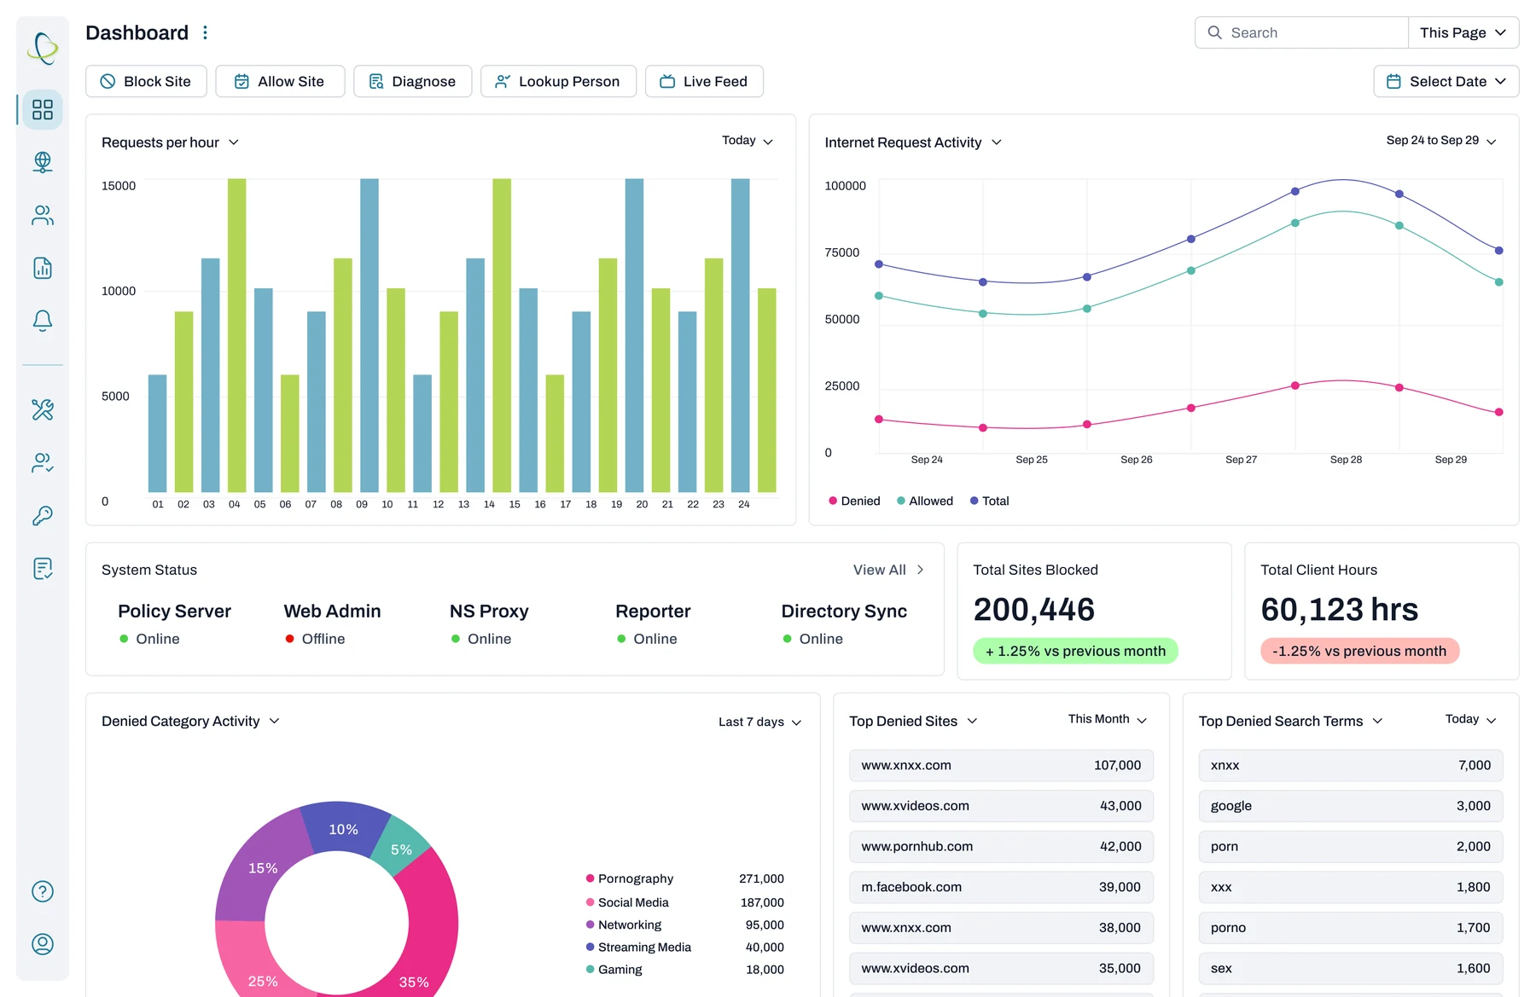Click the app logo at top of sidebar
Screen dimensions: 1536x997
point(43,48)
